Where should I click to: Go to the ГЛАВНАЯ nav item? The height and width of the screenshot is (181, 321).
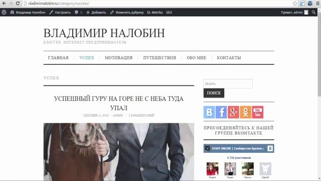(58, 58)
